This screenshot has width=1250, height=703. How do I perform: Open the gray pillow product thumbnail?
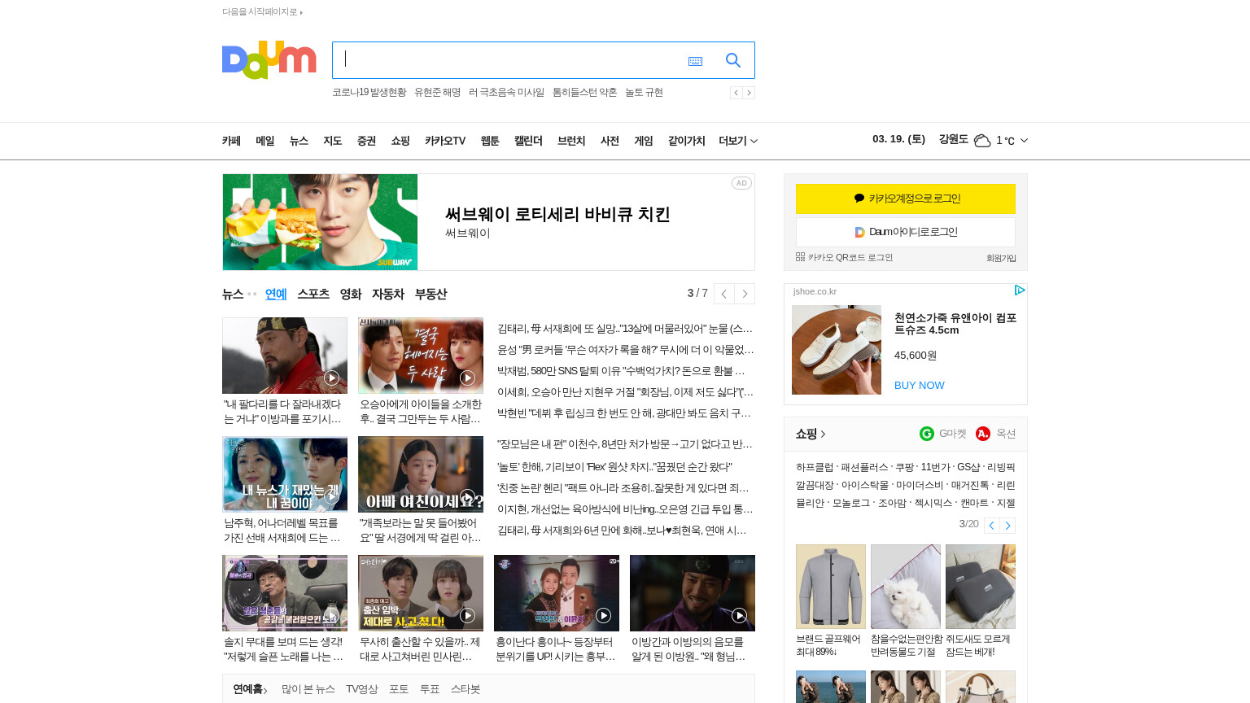(x=981, y=587)
